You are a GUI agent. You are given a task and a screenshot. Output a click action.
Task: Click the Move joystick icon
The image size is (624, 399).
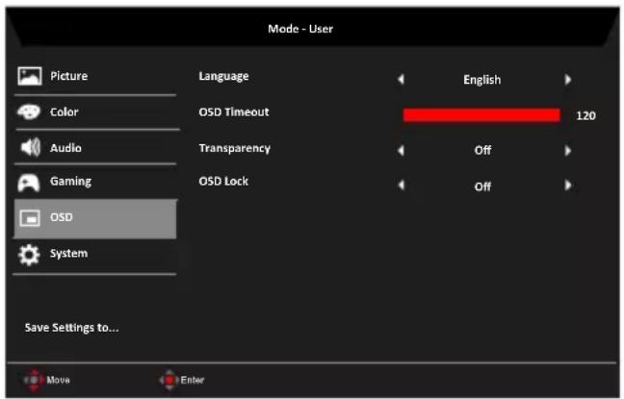pyautogui.click(x=34, y=380)
